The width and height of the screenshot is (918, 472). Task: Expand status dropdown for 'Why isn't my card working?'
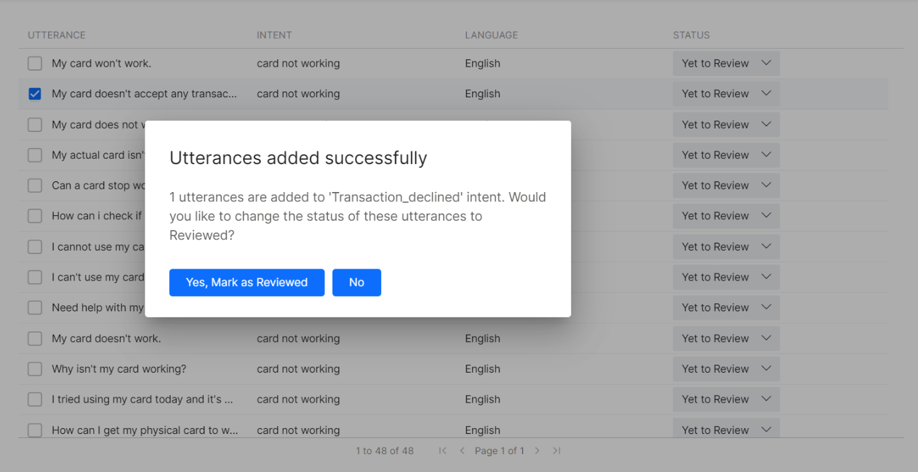[x=725, y=369]
